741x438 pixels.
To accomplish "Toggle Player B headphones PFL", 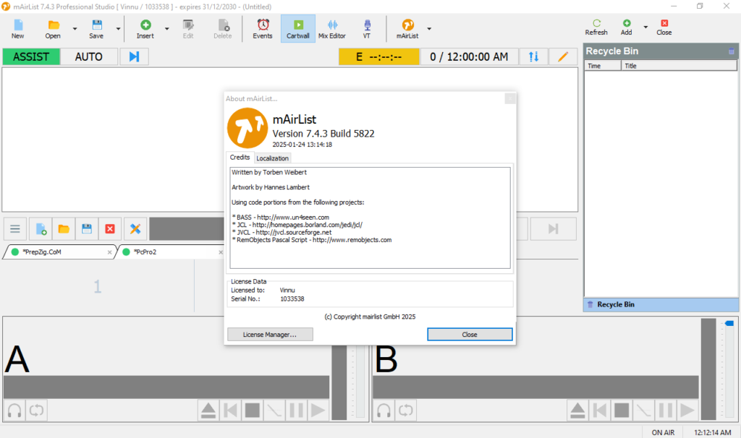I will pos(384,410).
